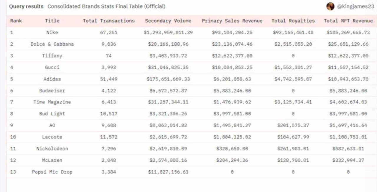This screenshot has height=192, width=377.
Task: Select Pepsi Mic Drop title cell
Action: tap(52, 172)
